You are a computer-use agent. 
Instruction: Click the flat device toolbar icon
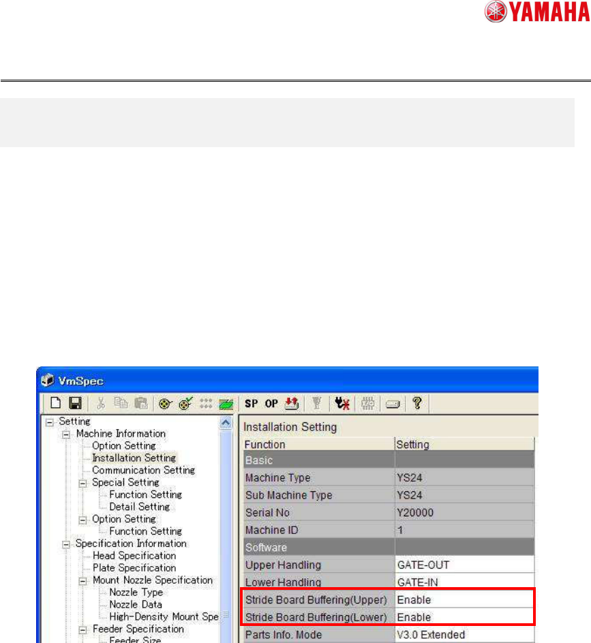[x=393, y=405]
